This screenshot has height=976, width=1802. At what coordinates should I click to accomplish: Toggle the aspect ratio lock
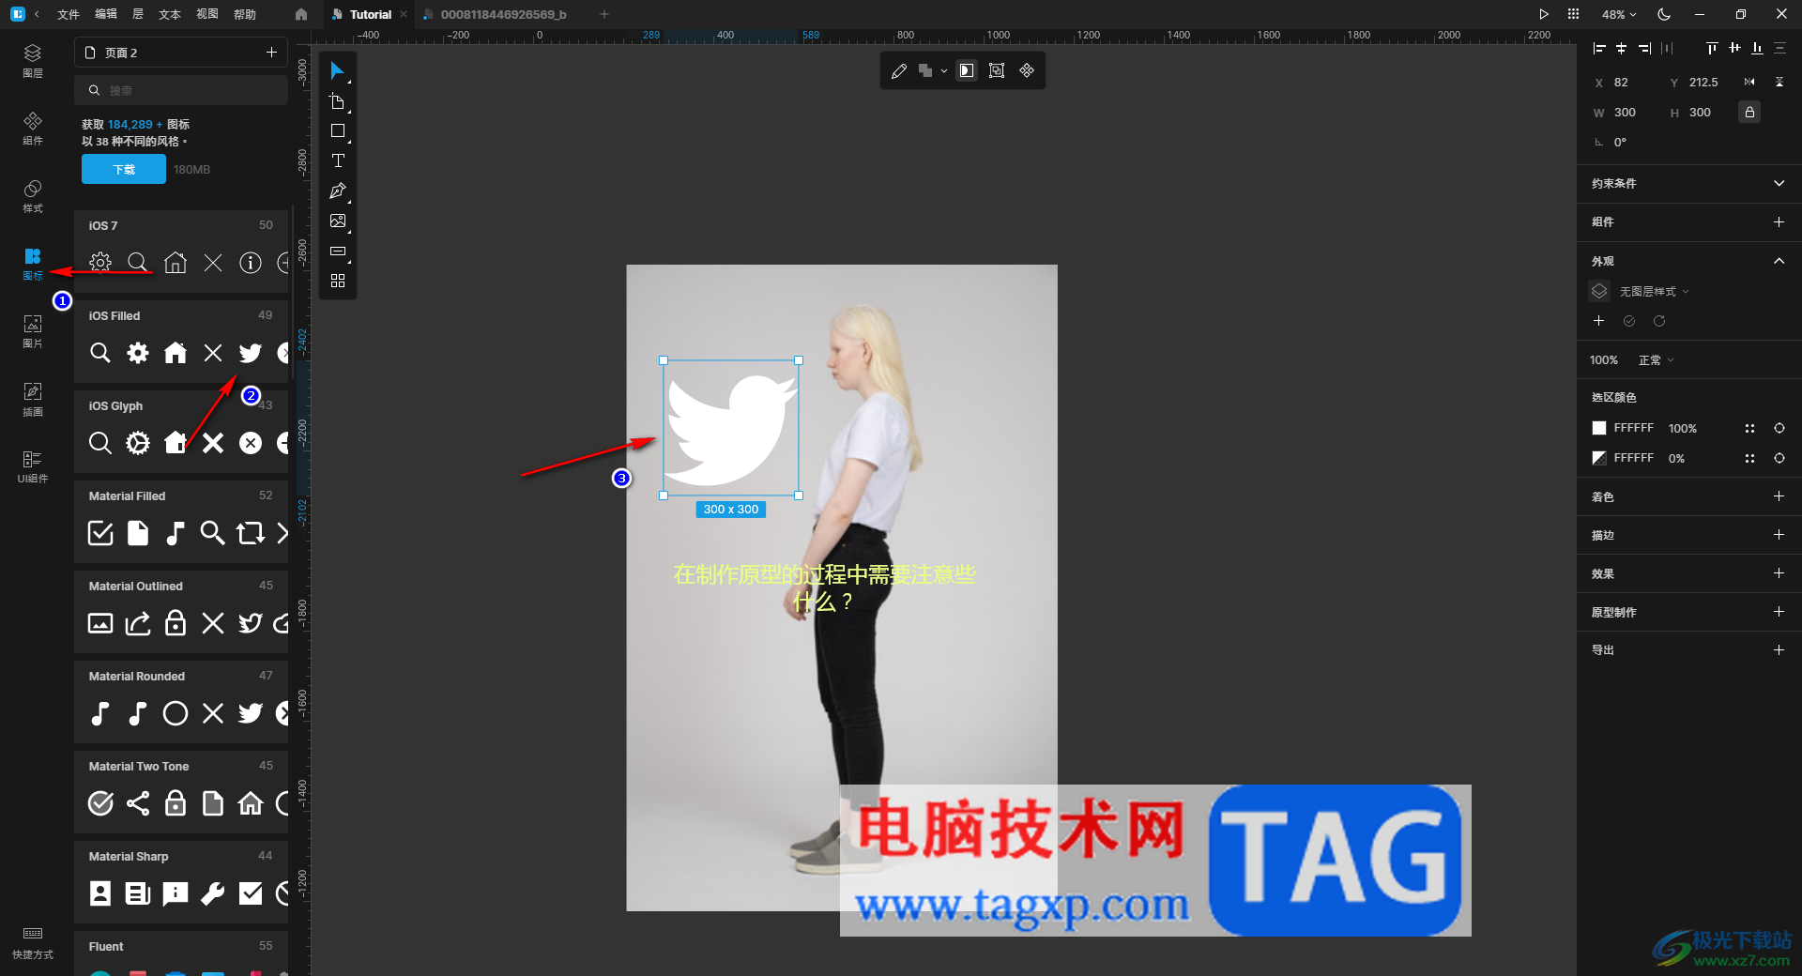[x=1749, y=113]
